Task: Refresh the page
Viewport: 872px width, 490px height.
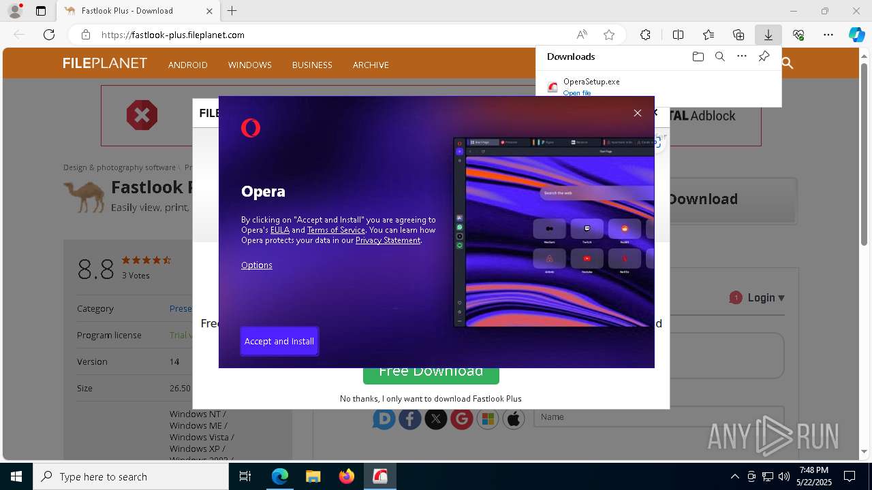Action: (49, 35)
